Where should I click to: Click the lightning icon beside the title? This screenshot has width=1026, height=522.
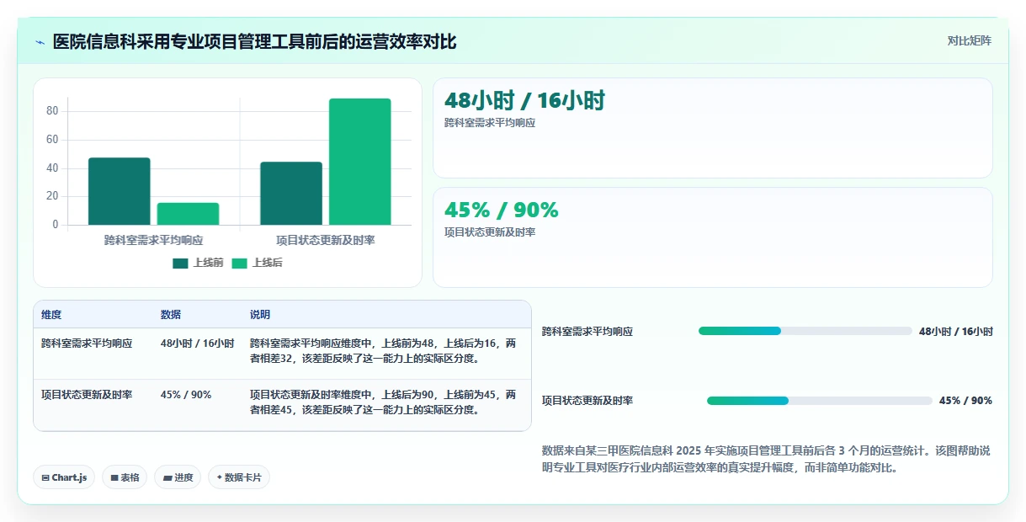click(40, 41)
